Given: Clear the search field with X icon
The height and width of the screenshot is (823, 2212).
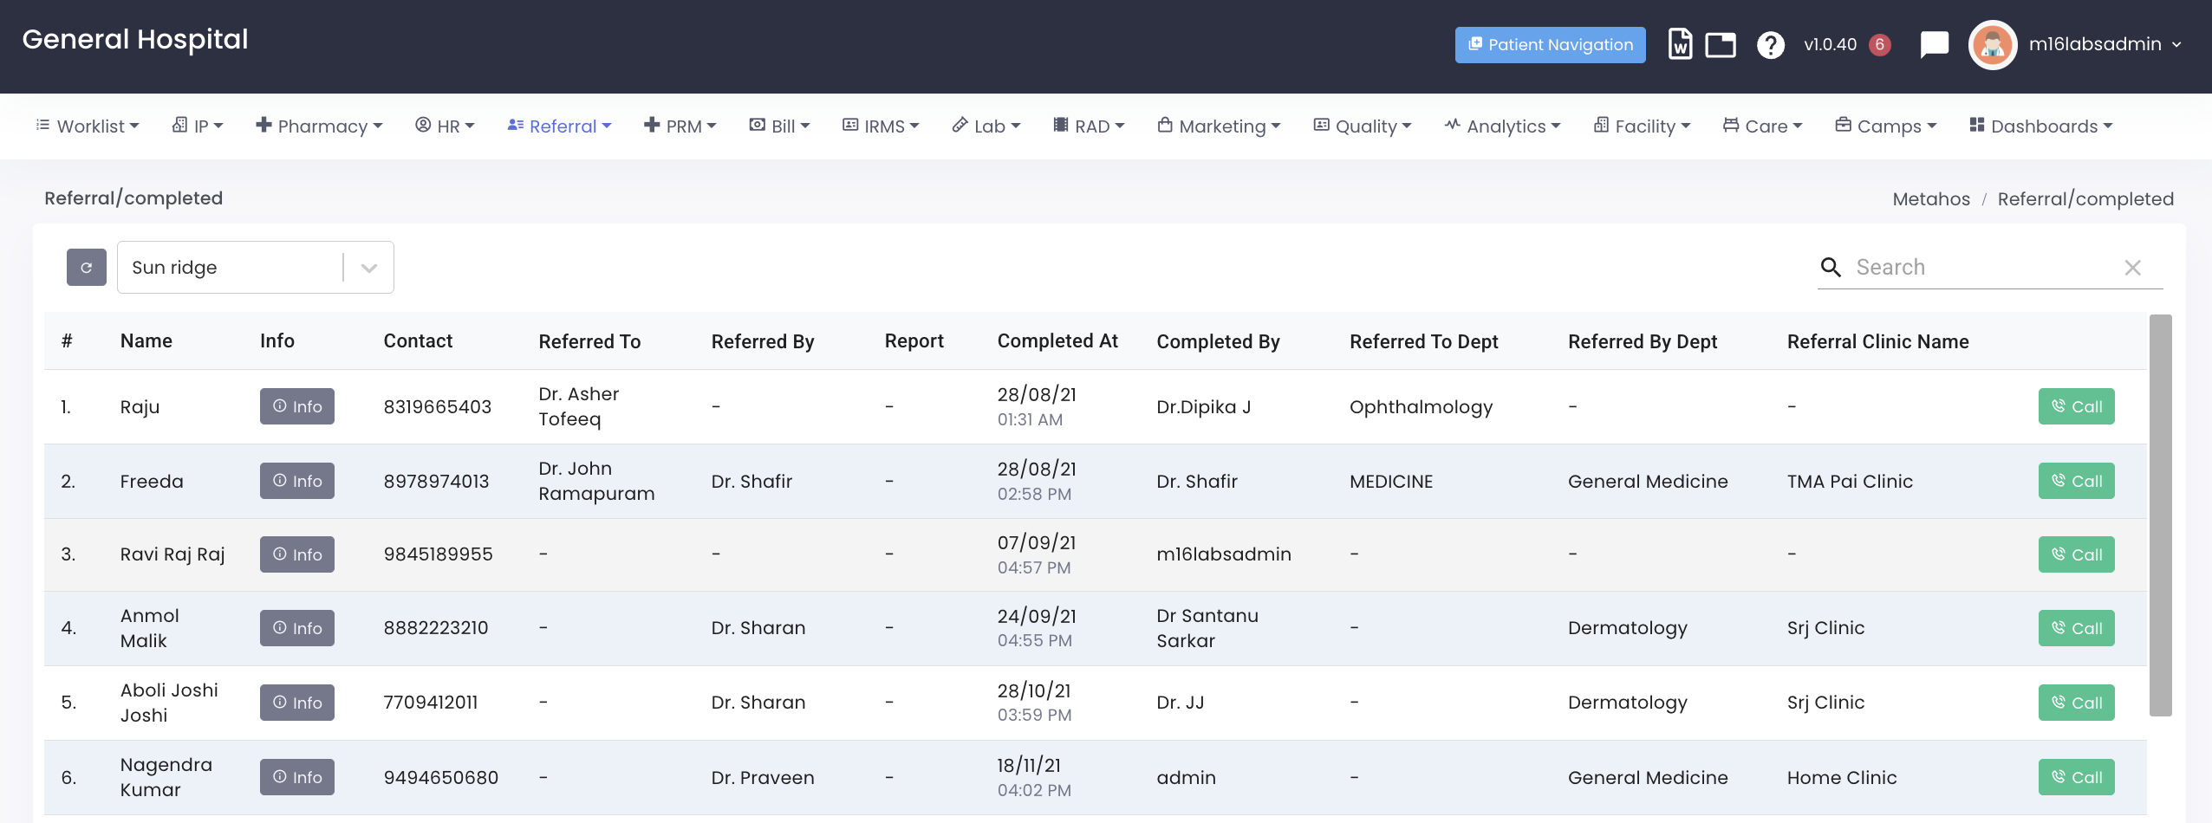Looking at the screenshot, I should click(2132, 268).
